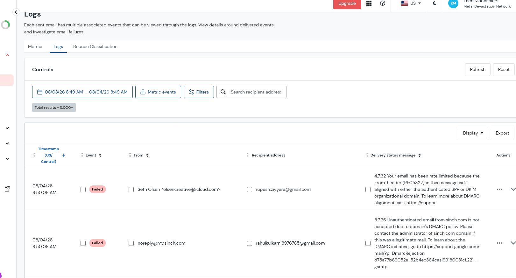Click the Recipient address column drag handle

pos(248,155)
